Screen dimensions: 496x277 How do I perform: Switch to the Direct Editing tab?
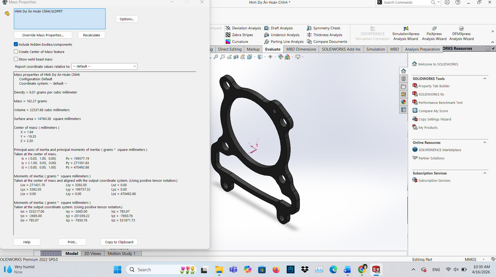click(x=230, y=49)
